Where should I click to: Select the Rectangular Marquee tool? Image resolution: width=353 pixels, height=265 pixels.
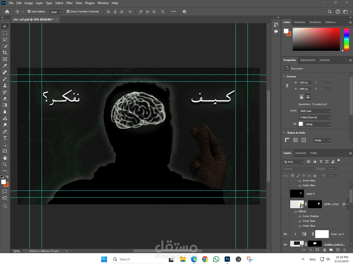[x=5, y=33]
